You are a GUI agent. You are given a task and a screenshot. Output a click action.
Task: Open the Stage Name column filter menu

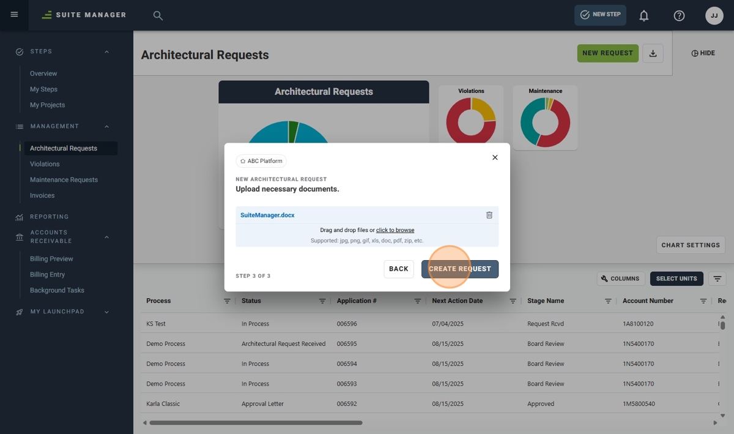coord(608,301)
